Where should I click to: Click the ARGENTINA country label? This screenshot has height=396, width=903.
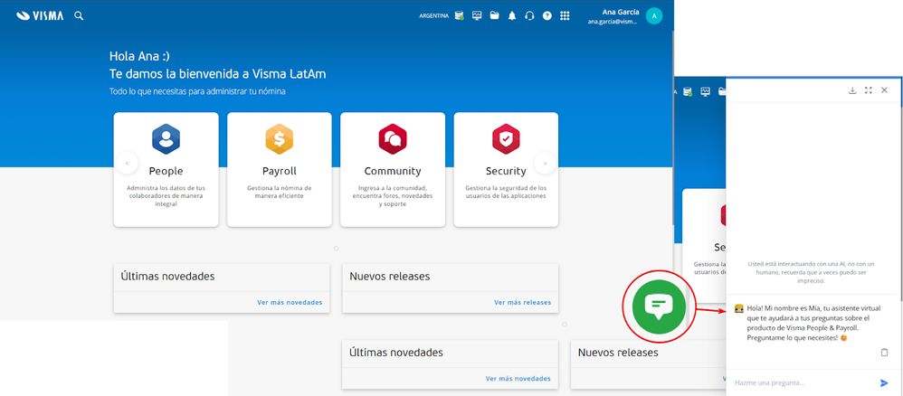pos(433,16)
